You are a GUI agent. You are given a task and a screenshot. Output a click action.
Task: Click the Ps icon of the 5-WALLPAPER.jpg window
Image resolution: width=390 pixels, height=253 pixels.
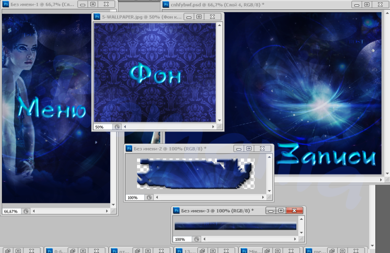click(97, 17)
